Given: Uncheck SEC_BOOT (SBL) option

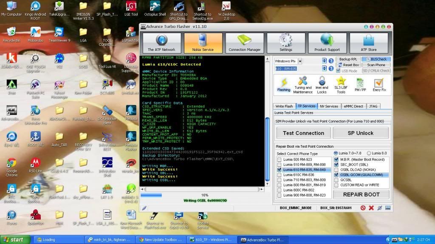Looking at the screenshot, I should 336,165.
